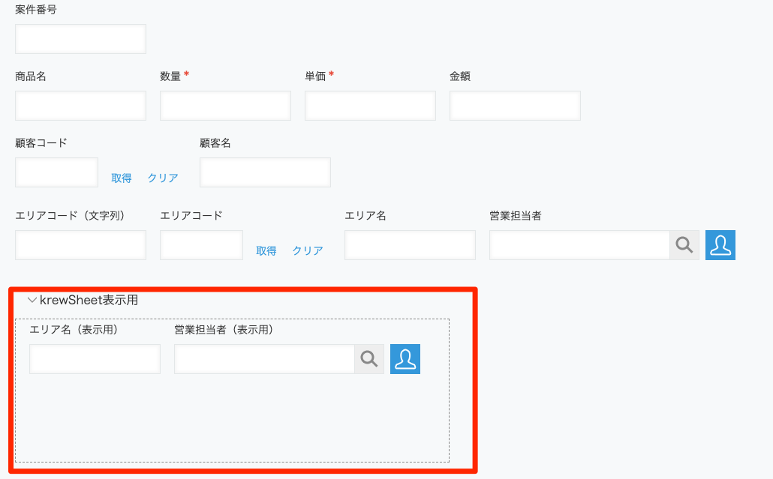Open user picker icon beside 営業担当者

pos(720,245)
